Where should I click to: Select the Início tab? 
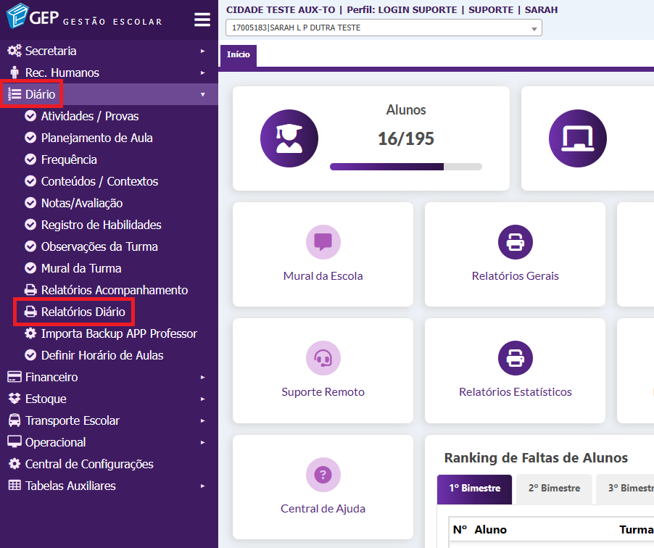(x=238, y=55)
